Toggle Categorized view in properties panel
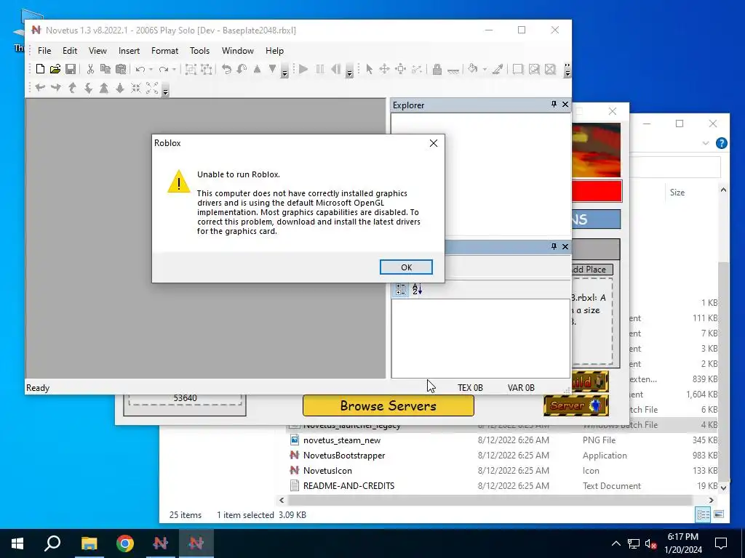The height and width of the screenshot is (558, 745). 401,289
